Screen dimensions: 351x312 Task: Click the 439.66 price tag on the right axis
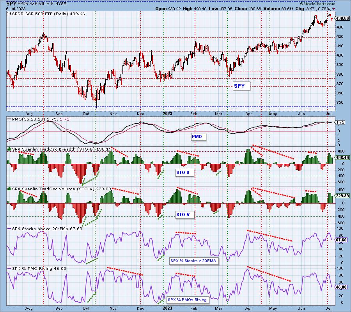[x=342, y=18]
